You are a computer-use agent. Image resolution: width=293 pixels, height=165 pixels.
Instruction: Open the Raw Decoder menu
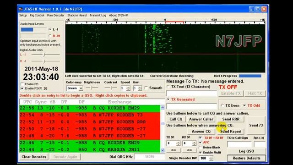[x=55, y=15]
